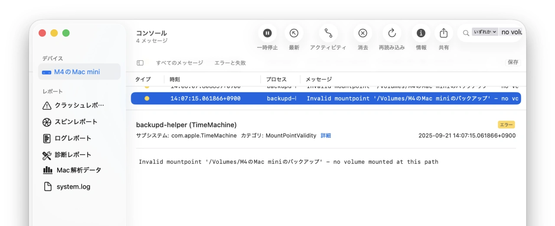
Task: Sort by the 時刻 column header
Action: (175, 79)
